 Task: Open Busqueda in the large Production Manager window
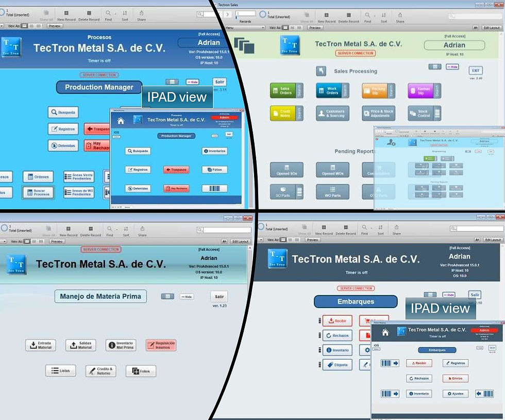coord(63,112)
